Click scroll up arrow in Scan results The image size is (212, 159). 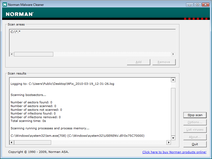(173, 80)
